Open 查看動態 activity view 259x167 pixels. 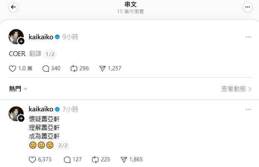(x=236, y=89)
